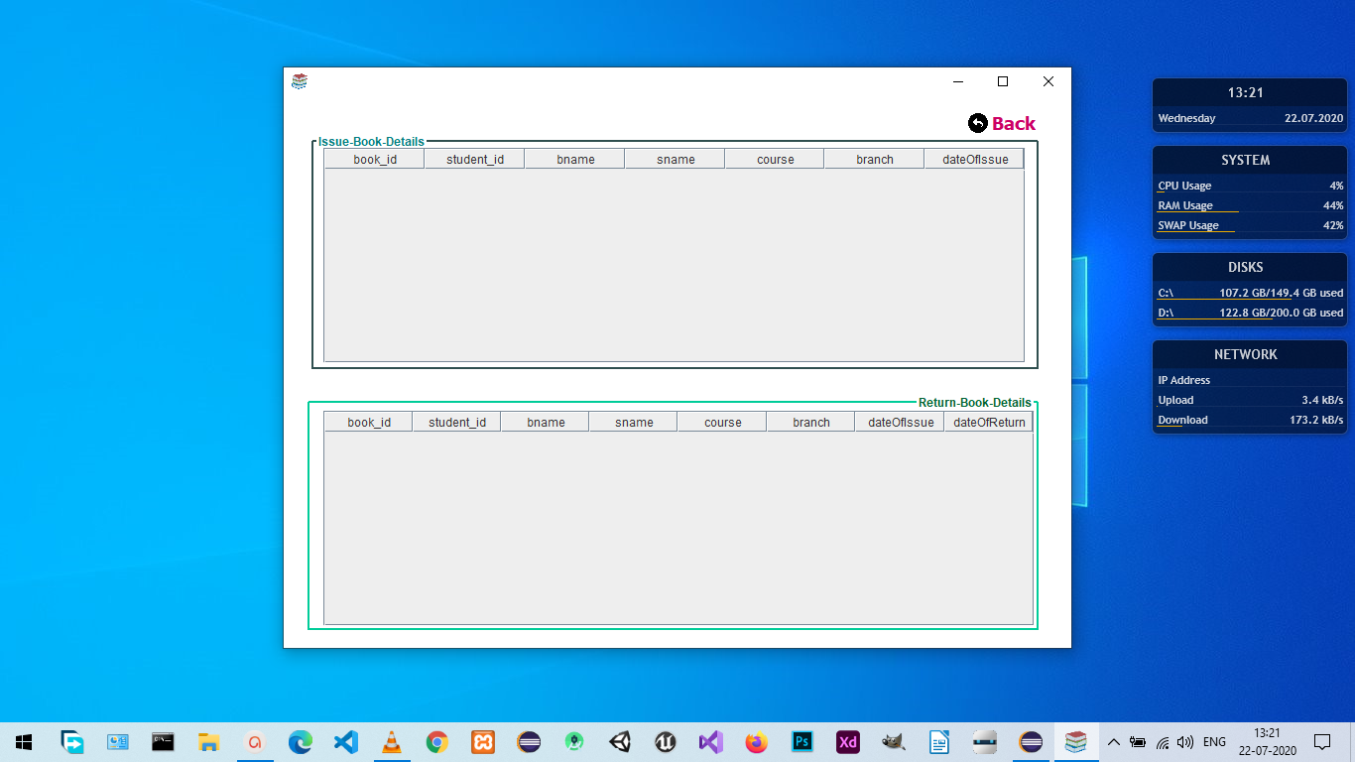Click student_id header in Return-Book-Details table
Viewport: 1355px width, 762px height.
(x=457, y=422)
